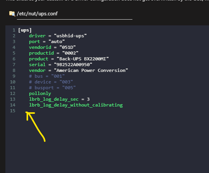209x173 pixels.
Task: Click the driver key on line 2
Action: [37, 36]
